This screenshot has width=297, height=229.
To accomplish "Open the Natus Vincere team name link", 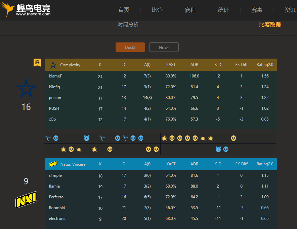I will pyautogui.click(x=73, y=164).
